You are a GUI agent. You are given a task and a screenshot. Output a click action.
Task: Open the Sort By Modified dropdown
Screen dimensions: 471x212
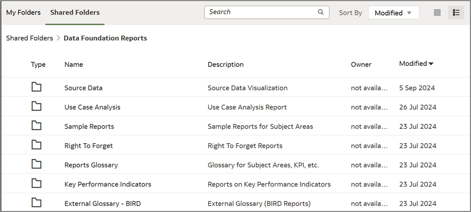[x=393, y=13]
